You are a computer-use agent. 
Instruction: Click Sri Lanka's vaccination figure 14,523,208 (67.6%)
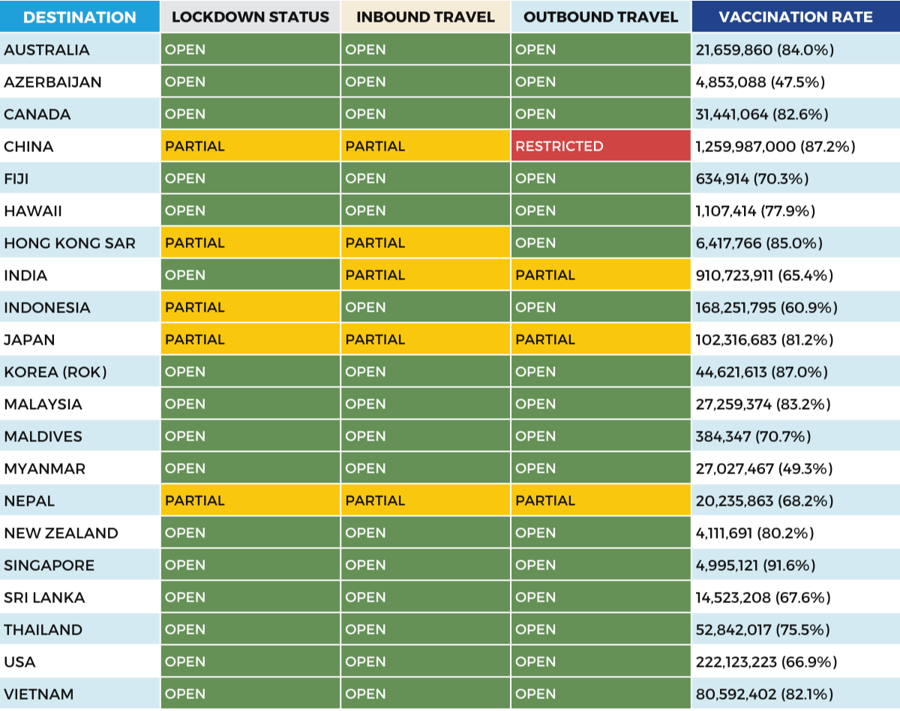[x=763, y=598]
